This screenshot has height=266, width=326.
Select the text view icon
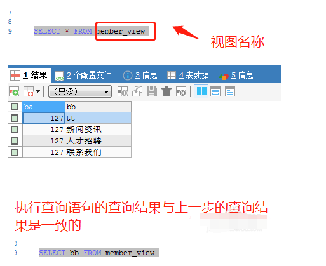pyautogui.click(x=230, y=91)
